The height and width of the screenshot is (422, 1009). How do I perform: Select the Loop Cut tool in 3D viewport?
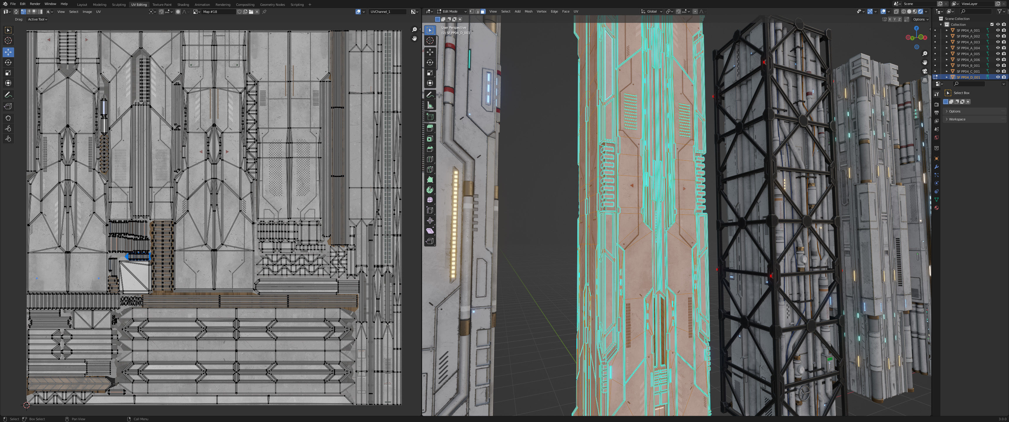(430, 159)
